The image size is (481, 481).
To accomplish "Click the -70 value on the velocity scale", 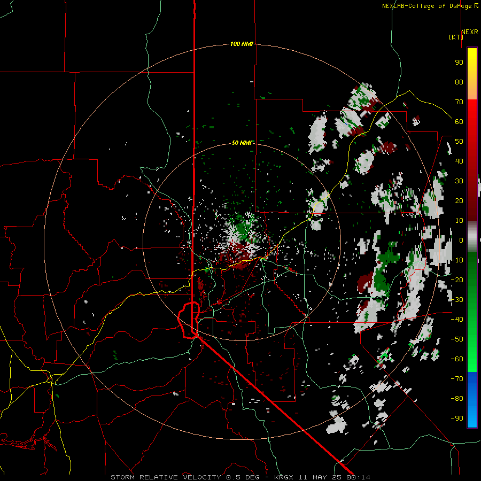I will click(457, 379).
